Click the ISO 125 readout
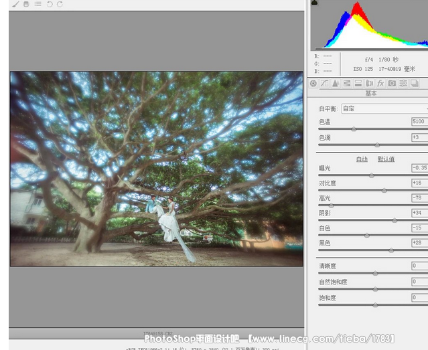Image resolution: width=428 pixels, height=350 pixels. pos(363,69)
